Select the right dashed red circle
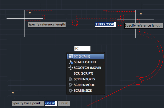The width and height of the screenshot is (164, 108). tap(120, 23)
